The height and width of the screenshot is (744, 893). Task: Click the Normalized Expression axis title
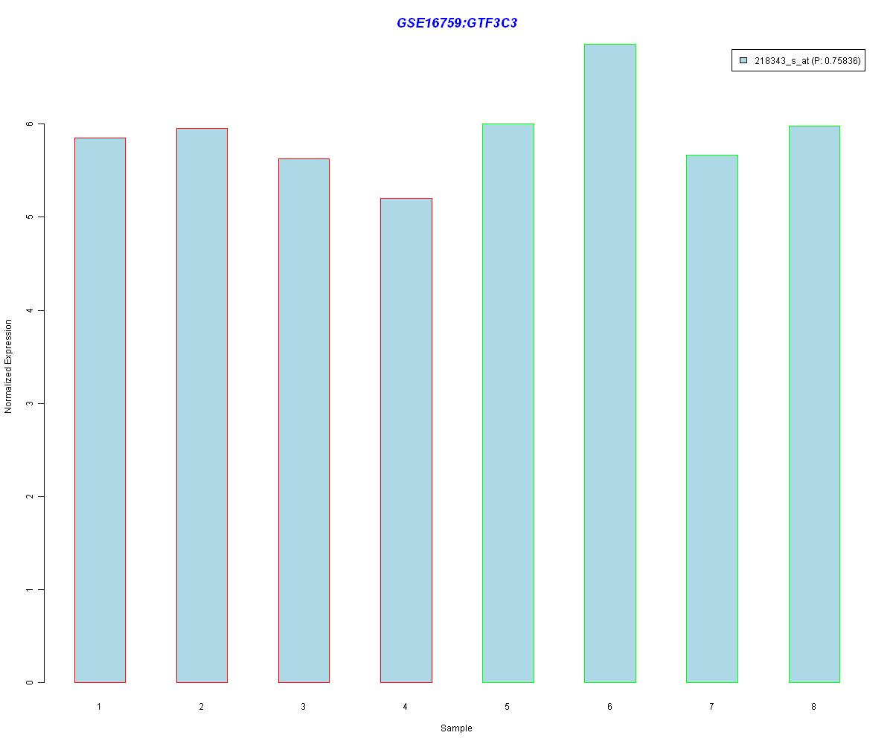click(9, 366)
